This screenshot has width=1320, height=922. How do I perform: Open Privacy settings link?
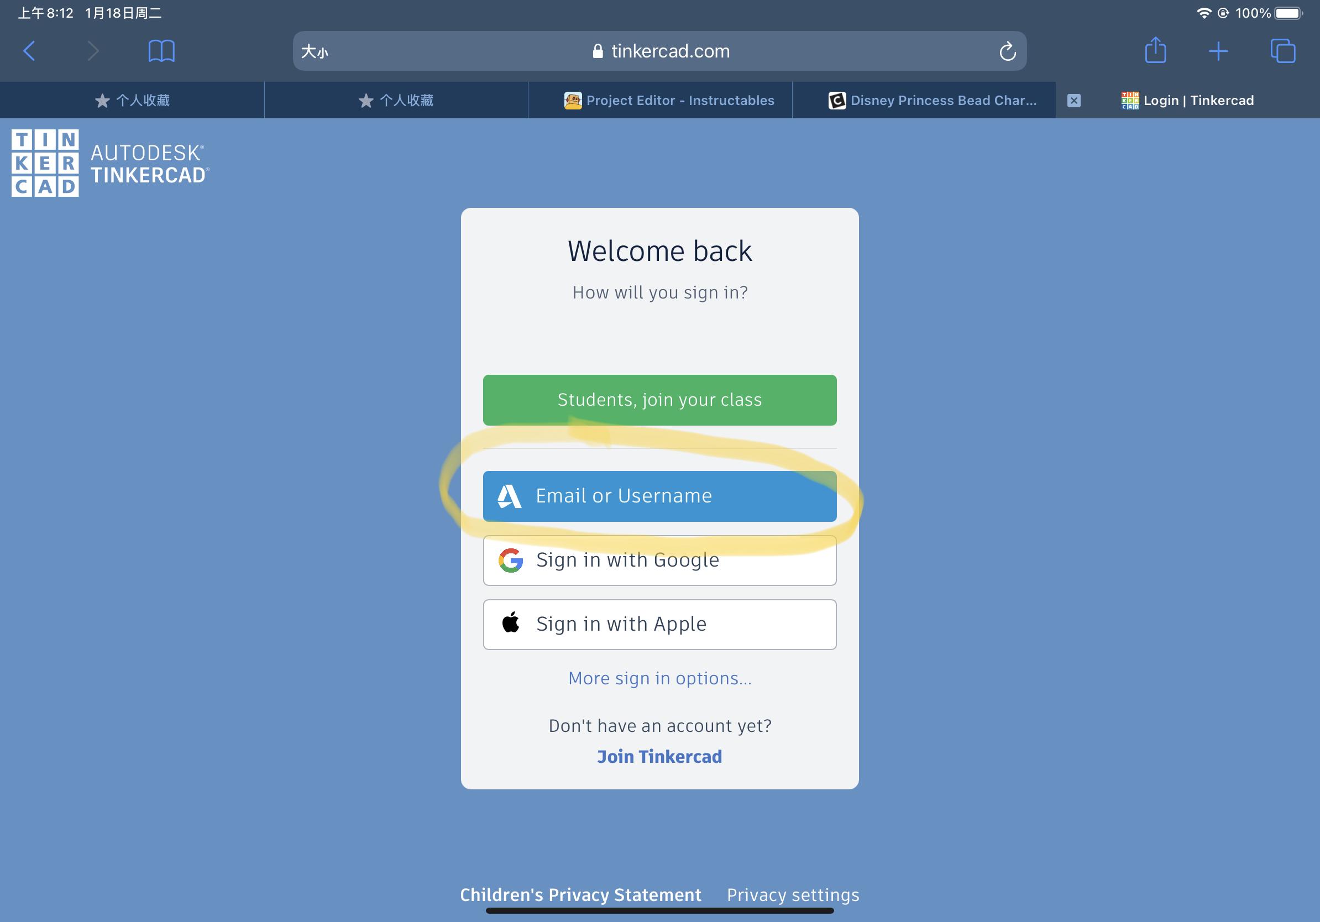point(793,895)
